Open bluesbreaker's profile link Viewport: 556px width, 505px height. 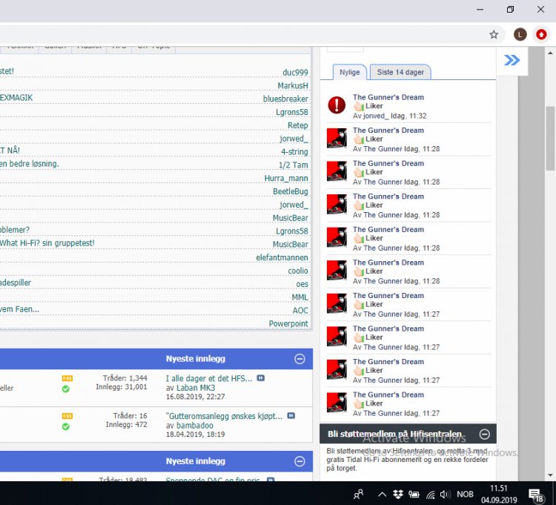point(285,99)
